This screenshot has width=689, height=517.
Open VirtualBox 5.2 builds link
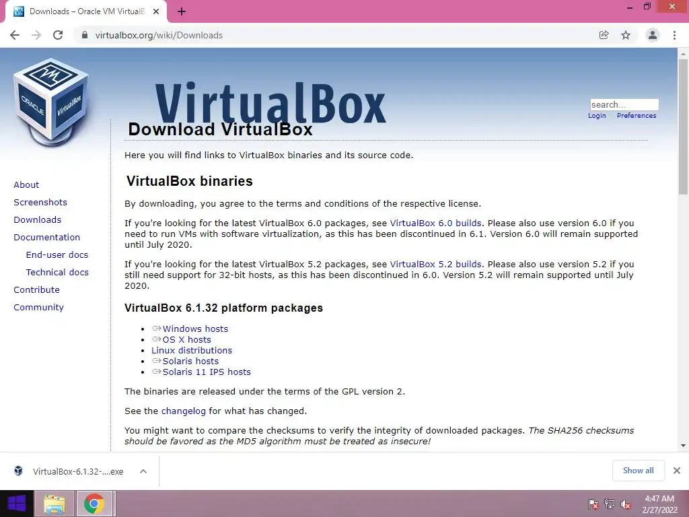point(435,264)
